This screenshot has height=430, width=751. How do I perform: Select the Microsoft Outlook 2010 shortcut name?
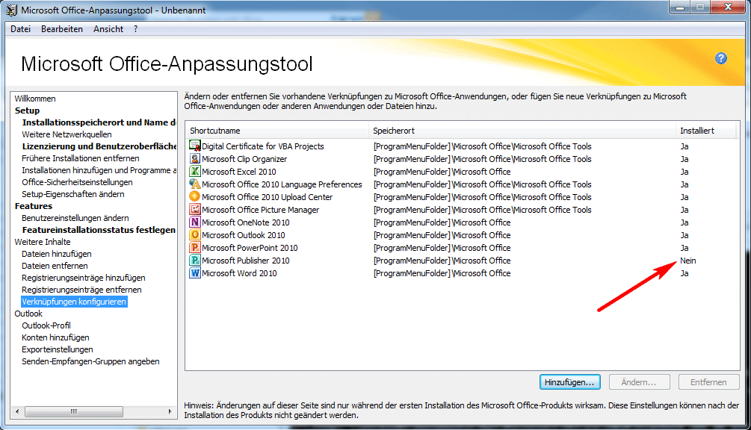(x=244, y=235)
